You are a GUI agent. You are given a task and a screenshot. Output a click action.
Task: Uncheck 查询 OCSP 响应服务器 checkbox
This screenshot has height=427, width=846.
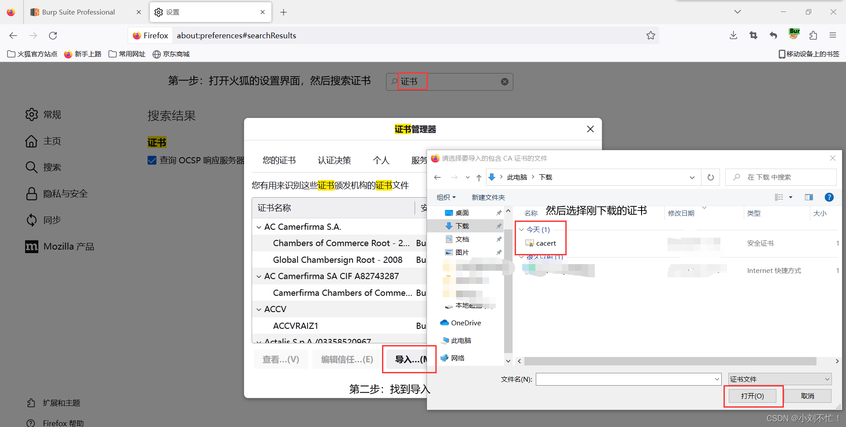(x=152, y=160)
